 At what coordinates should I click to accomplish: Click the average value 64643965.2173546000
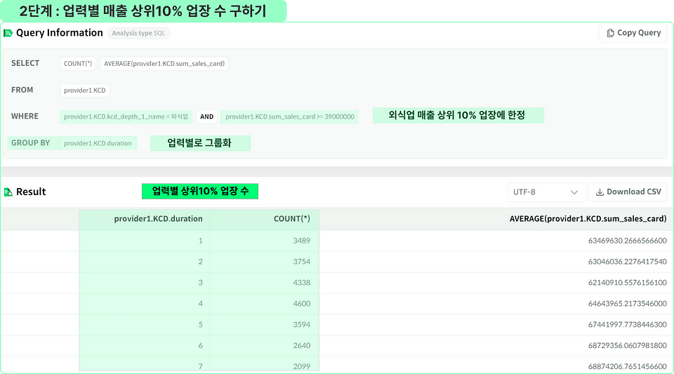tap(628, 304)
